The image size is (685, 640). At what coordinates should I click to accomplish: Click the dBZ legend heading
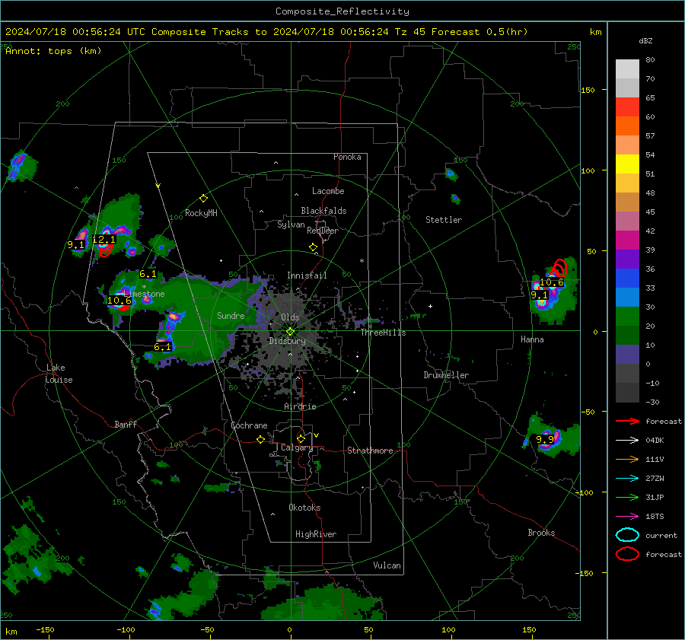coord(645,40)
